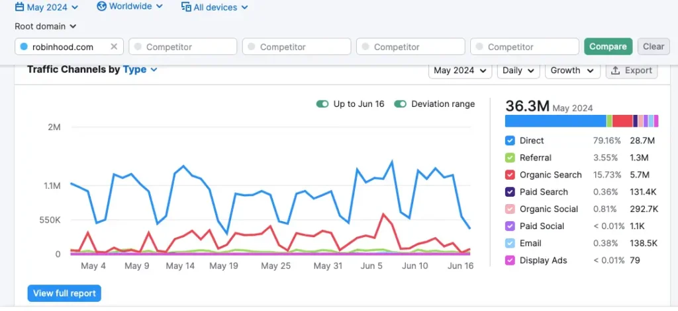The image size is (678, 311).
Task: Open the Worldwide region dropdown
Action: [x=130, y=7]
